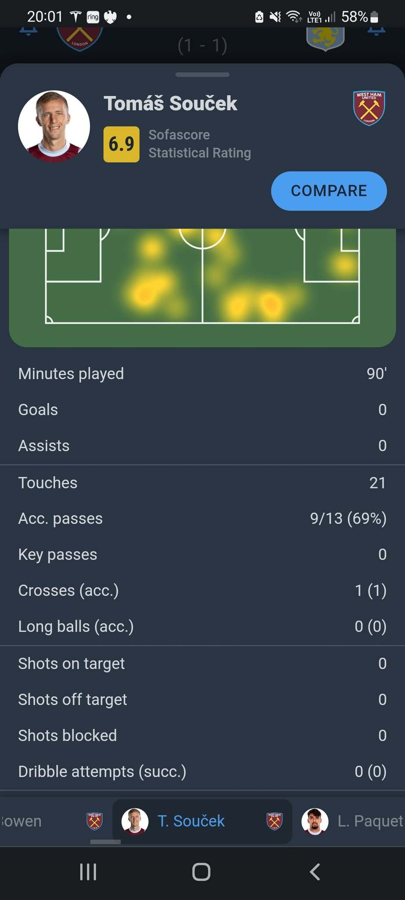Image resolution: width=405 pixels, height=900 pixels.
Task: Open Tomáš Souček's profile photo
Action: (54, 127)
